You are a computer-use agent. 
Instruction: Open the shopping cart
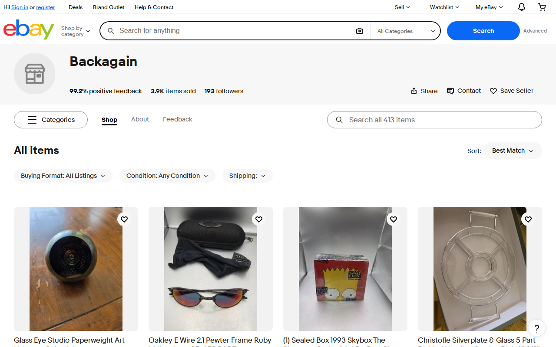pos(542,7)
